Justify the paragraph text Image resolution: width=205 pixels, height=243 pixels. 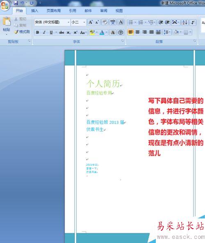(x=151, y=32)
